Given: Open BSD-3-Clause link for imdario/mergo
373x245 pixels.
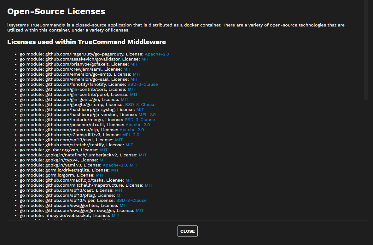Looking at the screenshot, I should 140,120.
